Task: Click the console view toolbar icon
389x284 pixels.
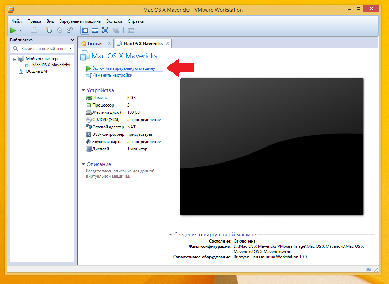Action: coord(131,31)
